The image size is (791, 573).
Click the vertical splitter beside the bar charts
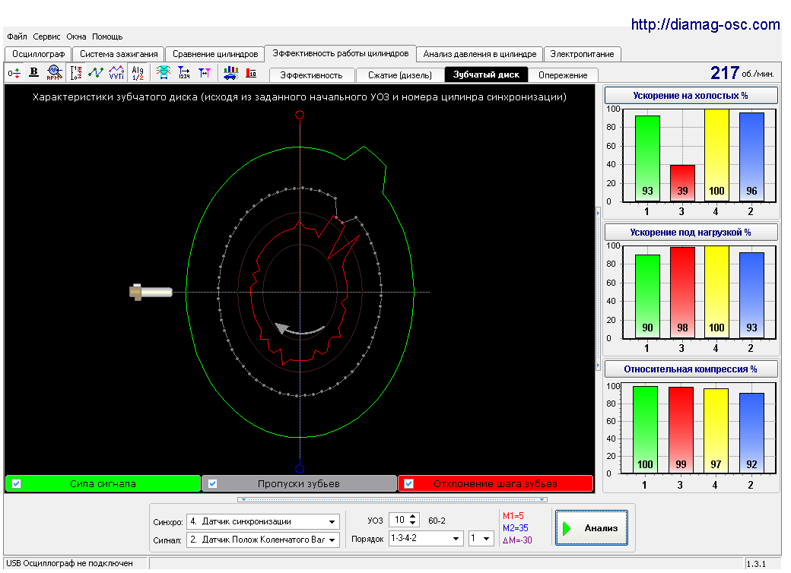coord(599,289)
